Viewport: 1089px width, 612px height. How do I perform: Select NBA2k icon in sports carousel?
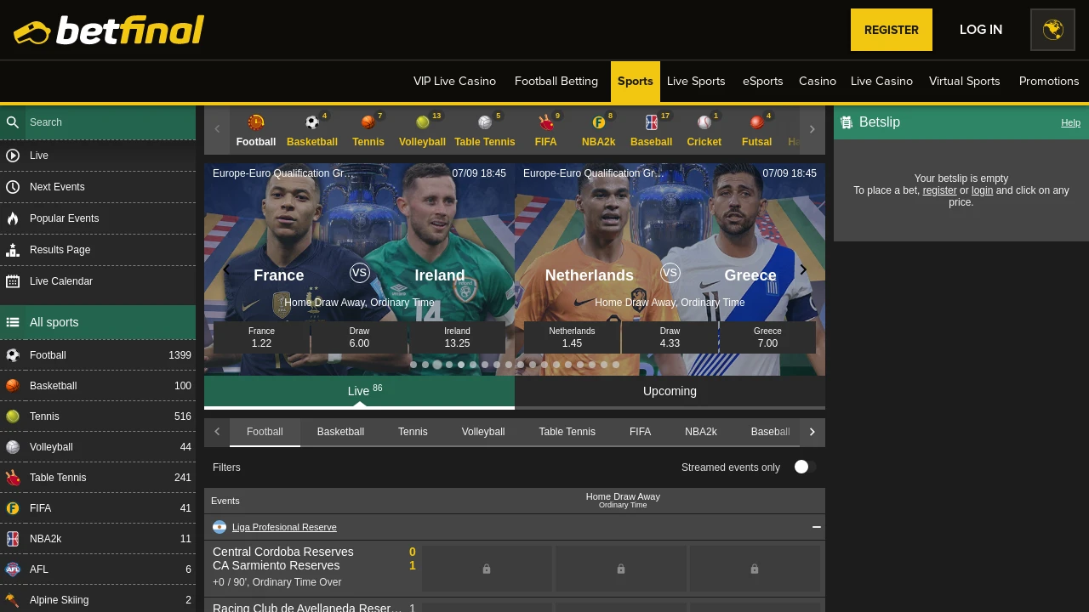click(599, 122)
